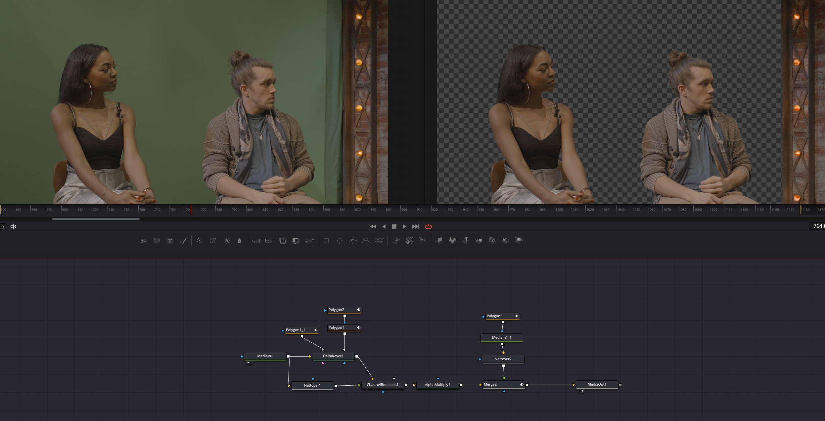Toggle MediaIn1 viewer assignment dots
825x421 pixels.
point(249,363)
